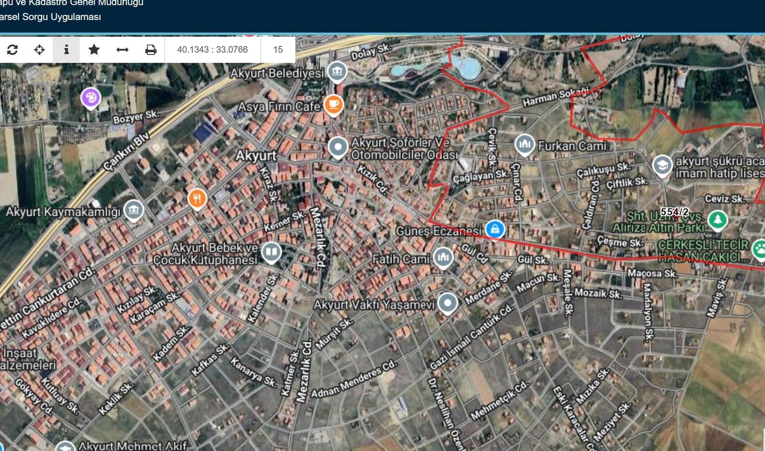The image size is (765, 451).
Task: Click the Mezarlık Cd. label near Kemer Sk.
Action: 317,237
